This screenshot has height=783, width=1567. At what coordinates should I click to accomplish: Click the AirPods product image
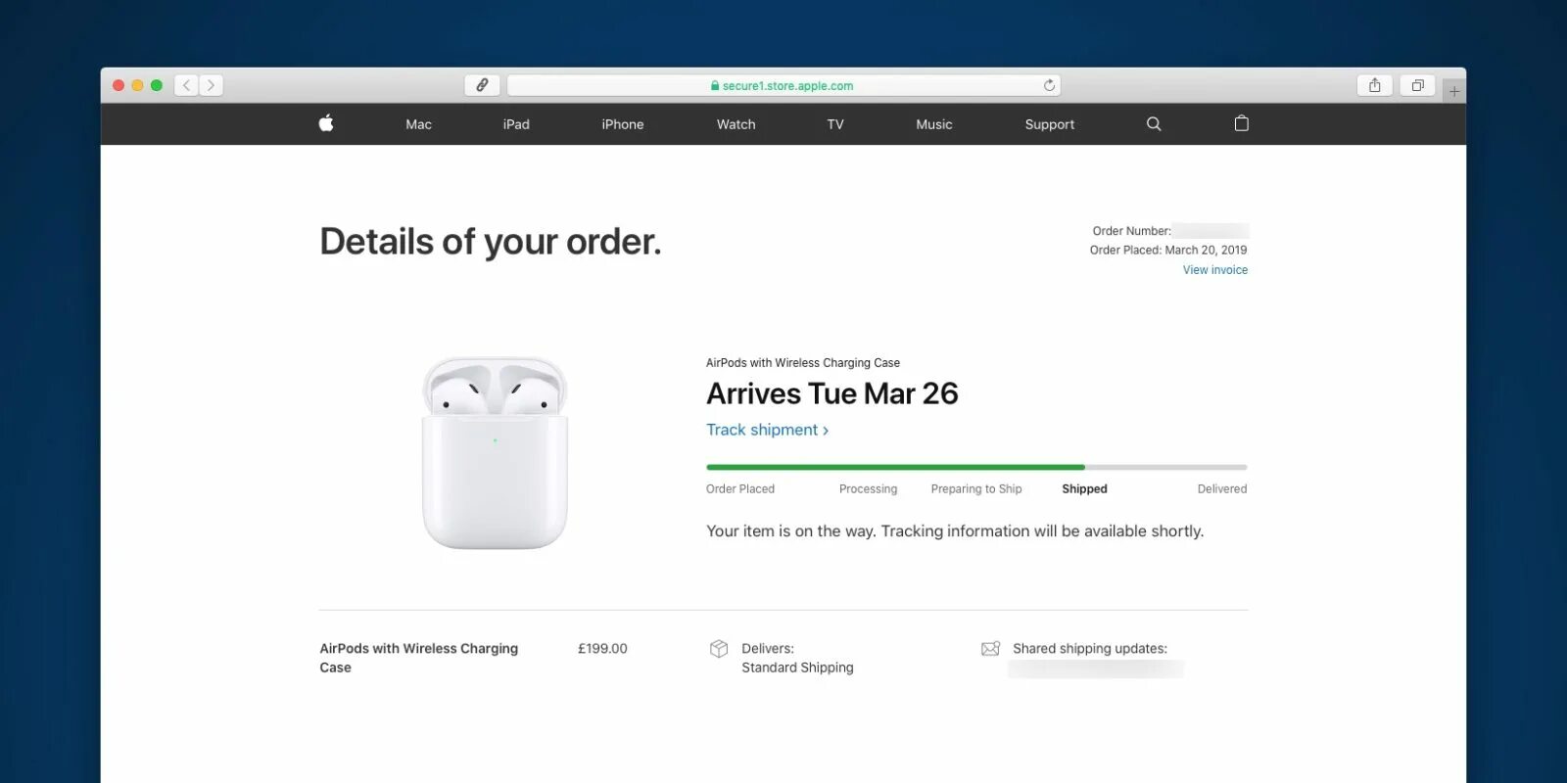pos(495,452)
